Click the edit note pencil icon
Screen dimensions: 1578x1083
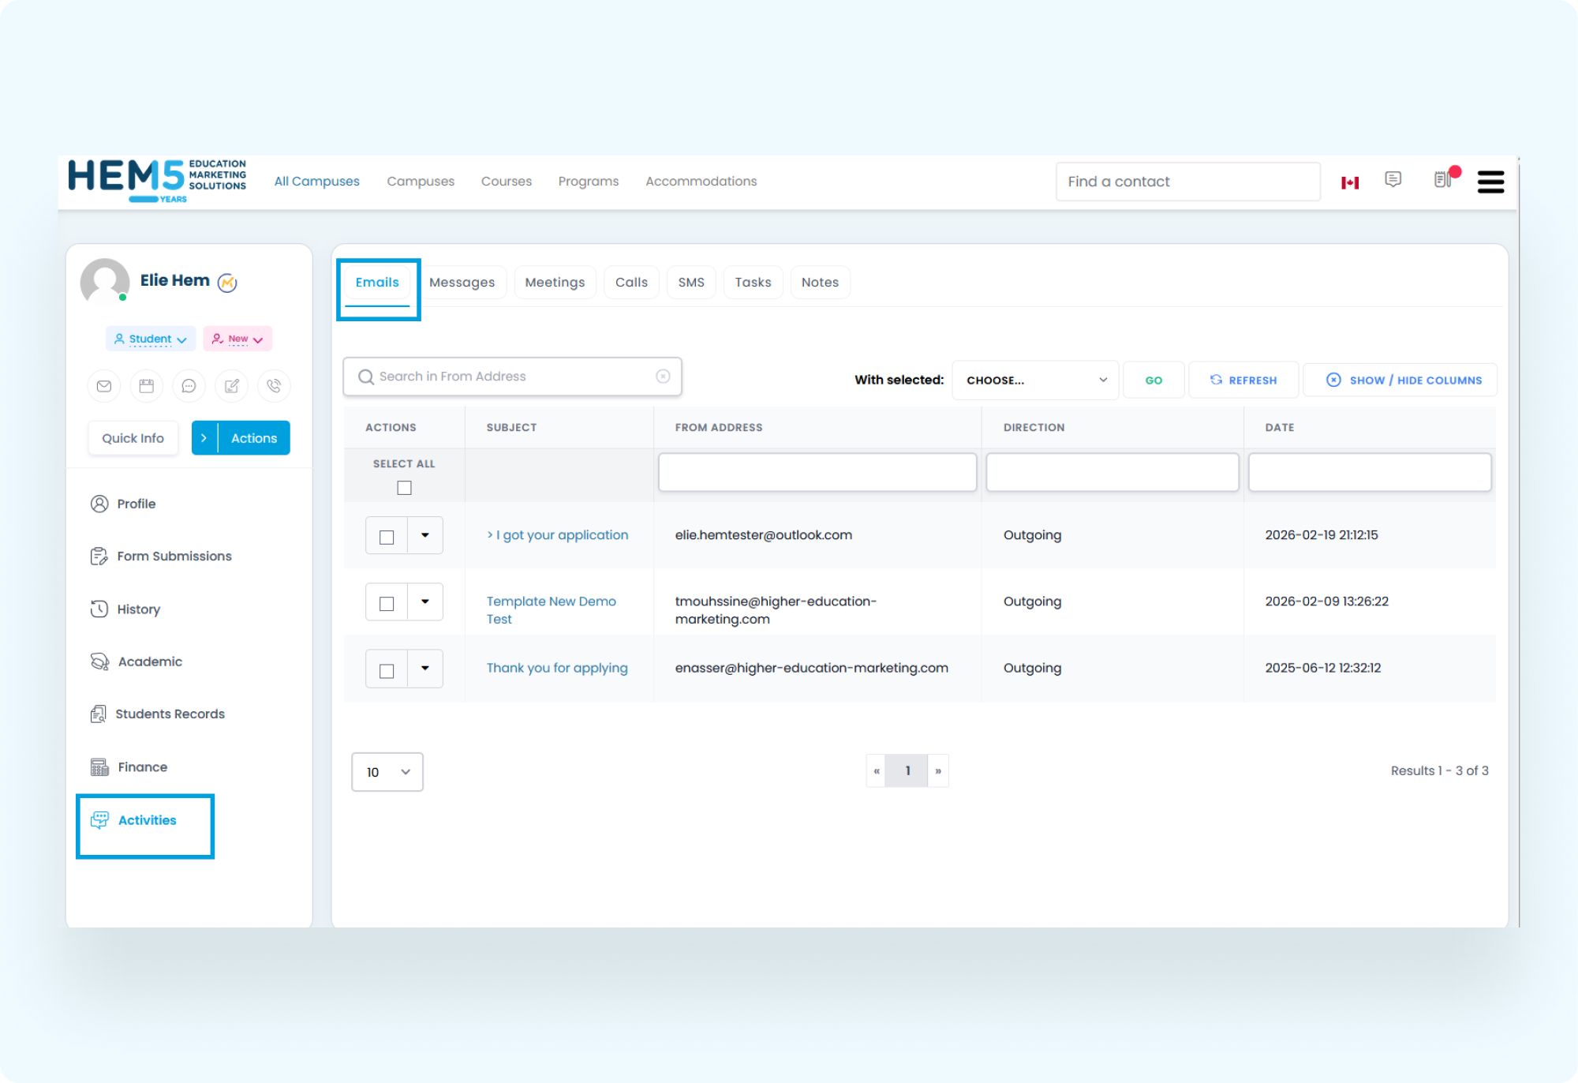pos(231,386)
